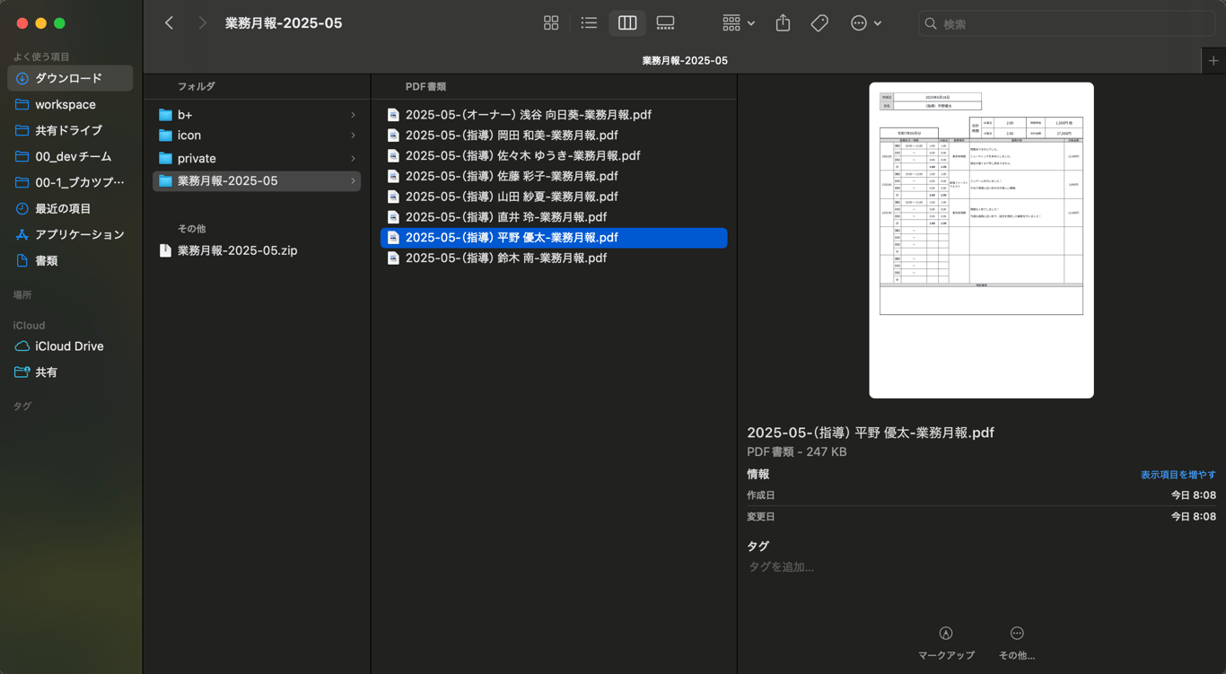The height and width of the screenshot is (674, 1226).
Task: Switch to gallery view
Action: (665, 23)
